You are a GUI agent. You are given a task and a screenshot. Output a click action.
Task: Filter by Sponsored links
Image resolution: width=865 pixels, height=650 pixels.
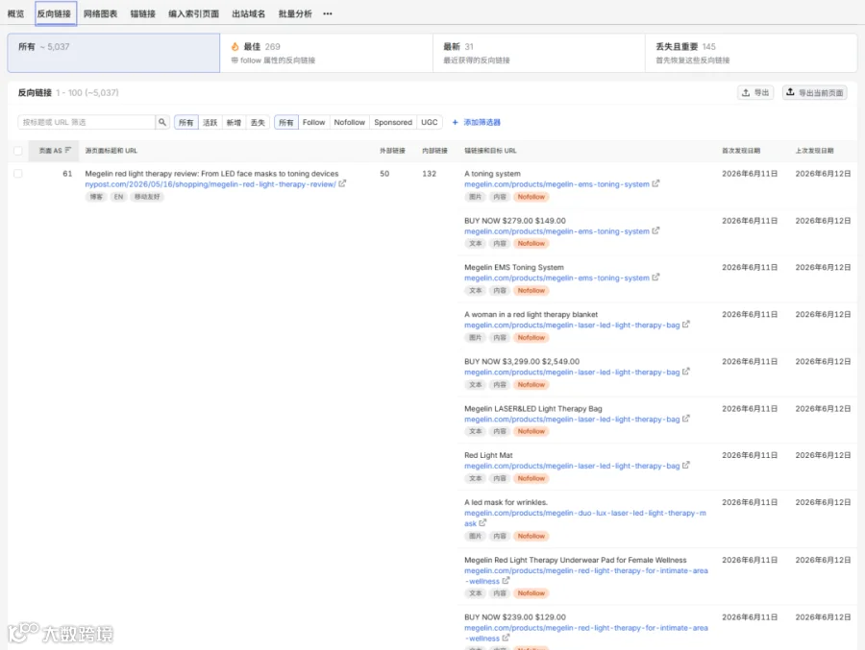coord(393,122)
